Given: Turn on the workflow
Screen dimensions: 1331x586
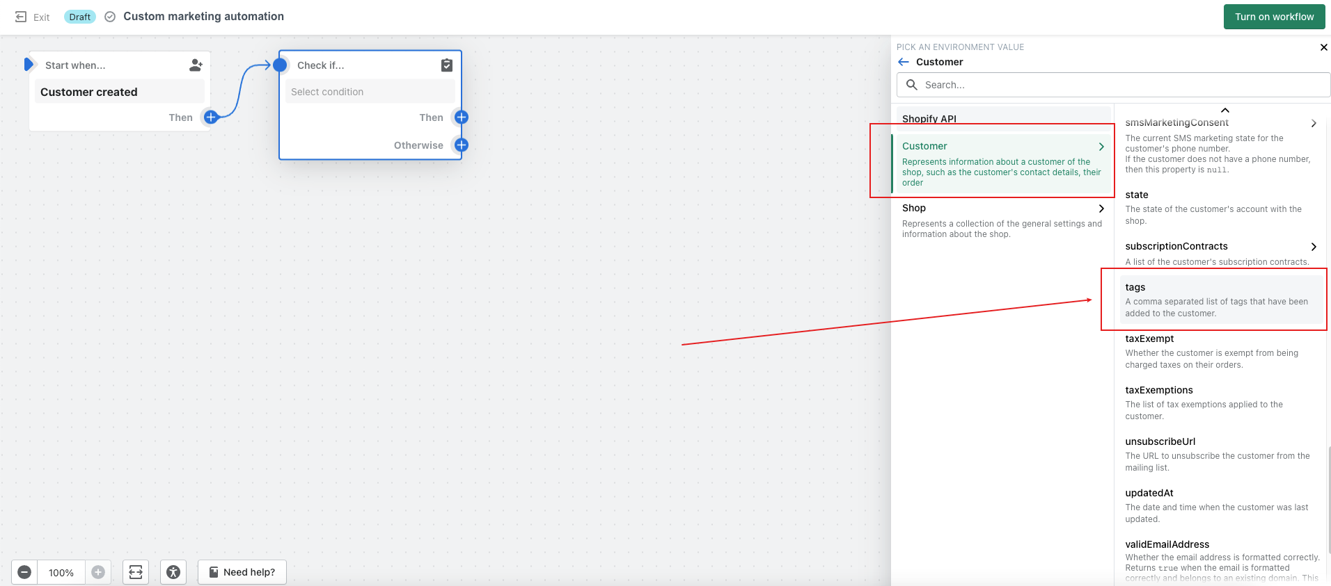Looking at the screenshot, I should click(x=1274, y=17).
